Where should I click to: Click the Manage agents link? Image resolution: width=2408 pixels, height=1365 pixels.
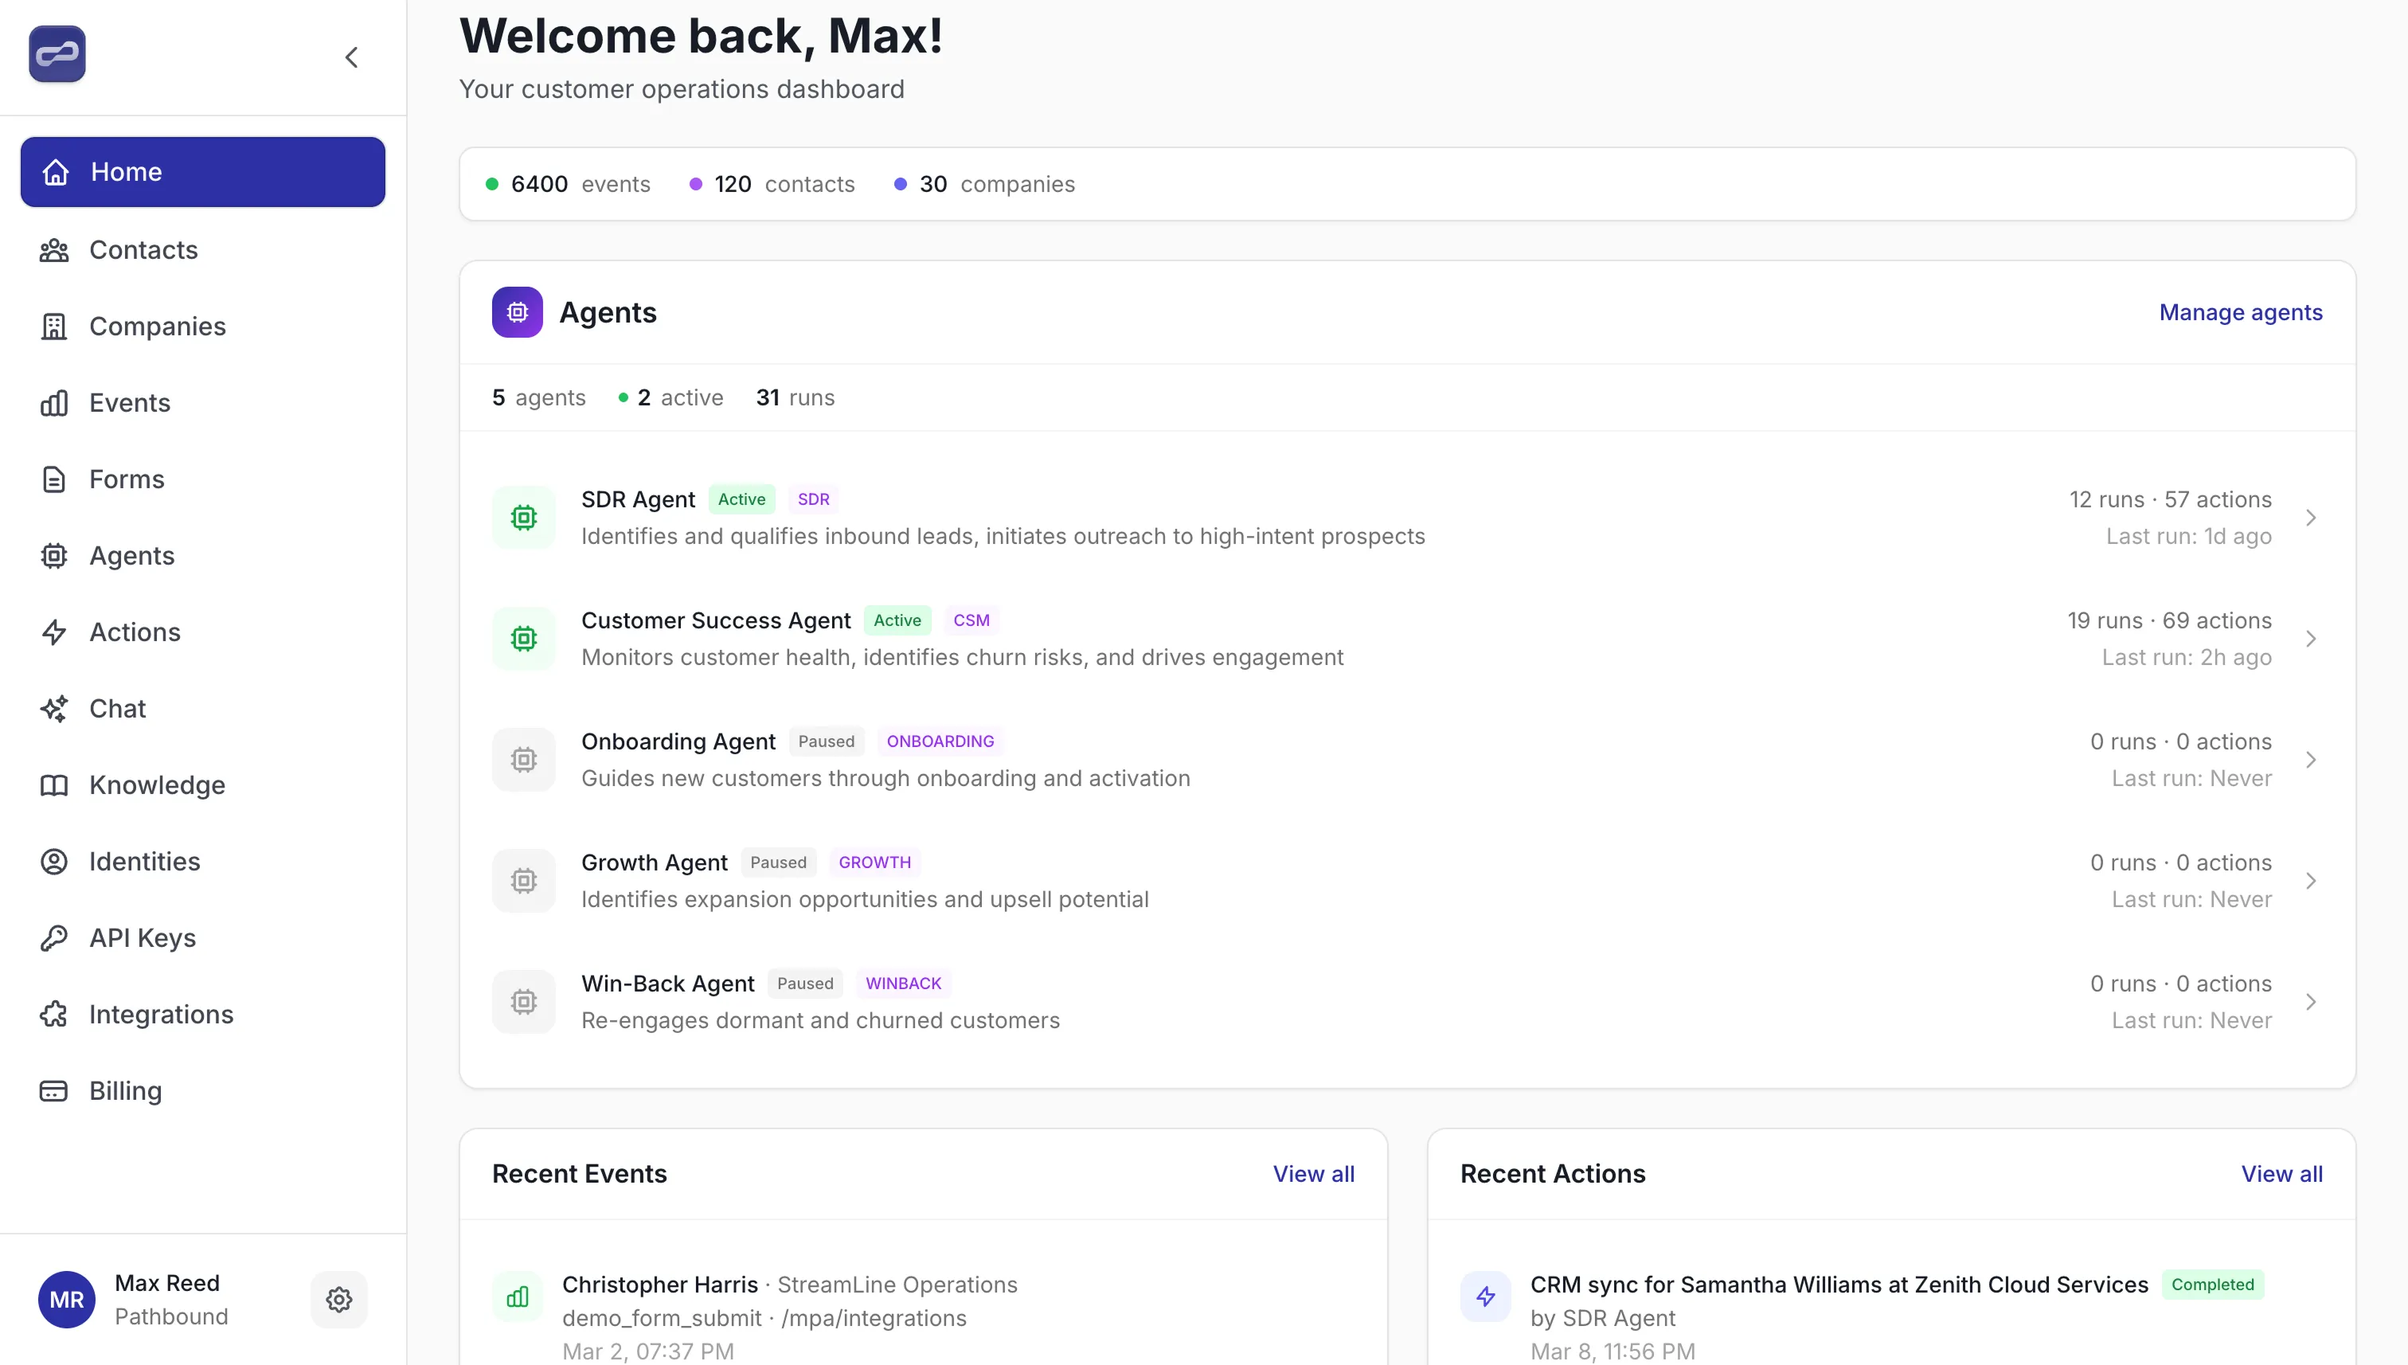coord(2240,312)
